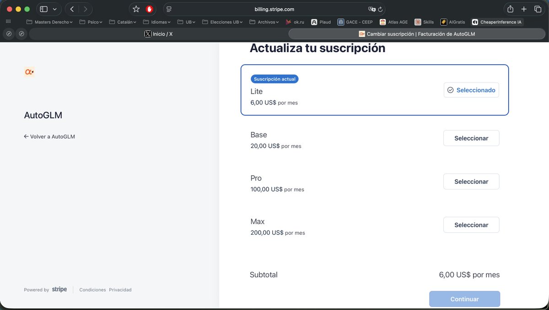
Task: Open the red ad blocker extension icon
Action: tap(149, 9)
